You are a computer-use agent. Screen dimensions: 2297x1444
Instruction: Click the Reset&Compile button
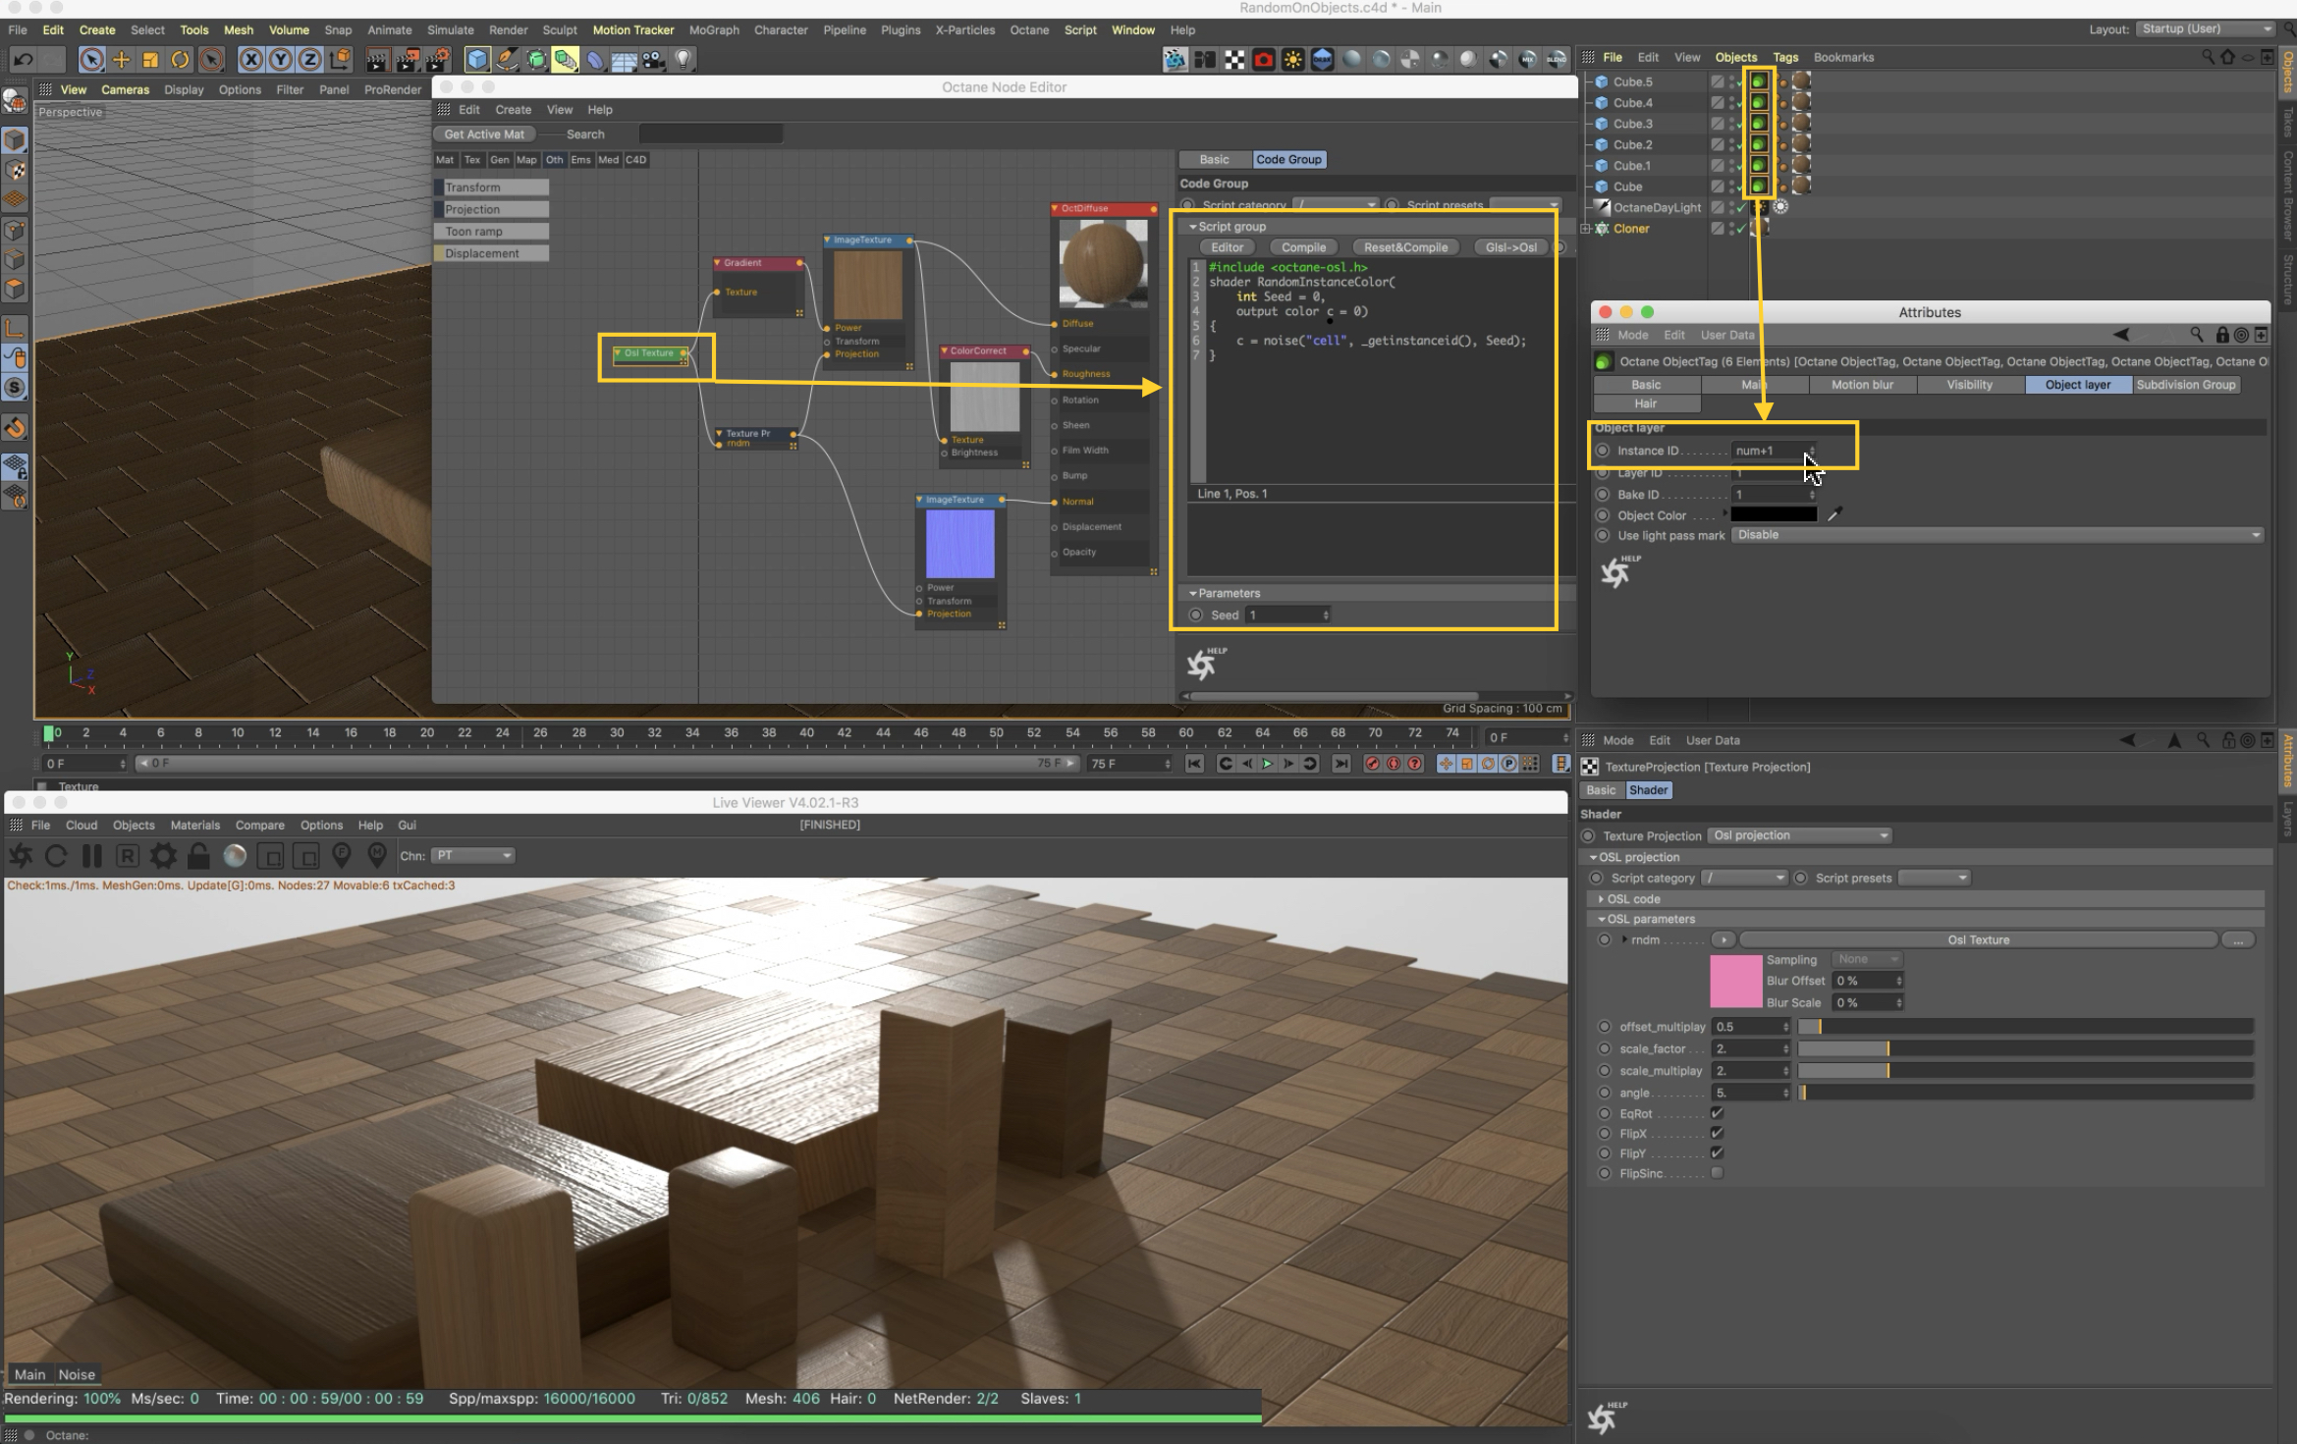click(1404, 247)
